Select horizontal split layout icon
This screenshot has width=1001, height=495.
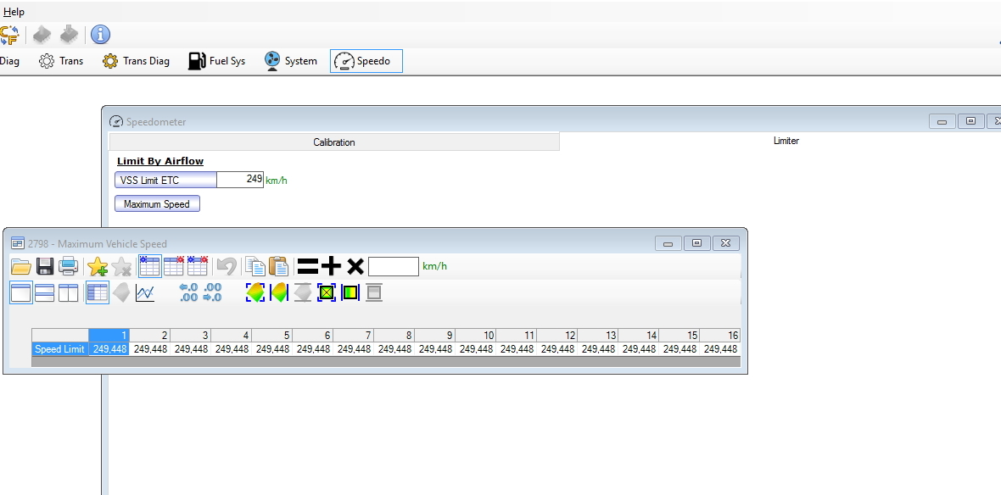click(x=45, y=292)
